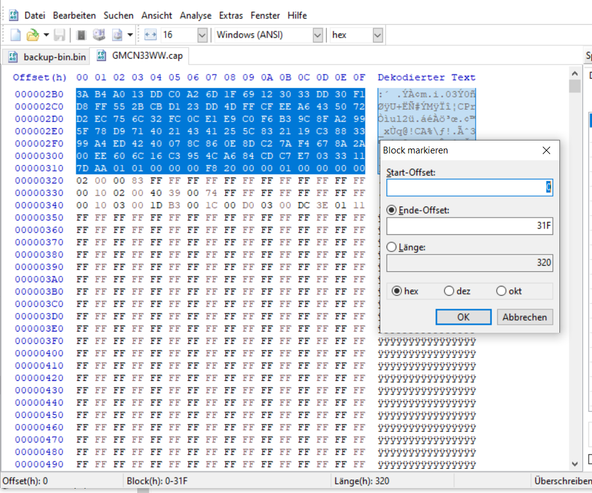Open the Extras menu

[x=231, y=15]
